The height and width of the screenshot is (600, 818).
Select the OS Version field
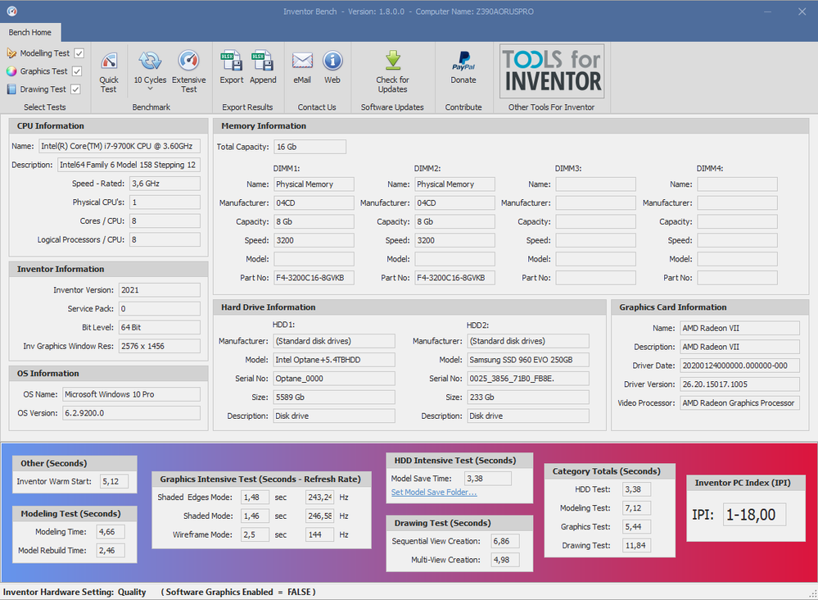tap(132, 413)
